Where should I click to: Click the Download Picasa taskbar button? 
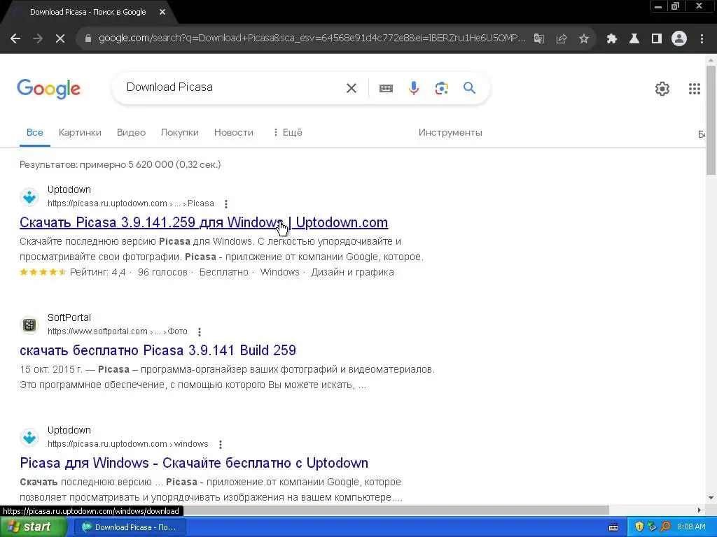[130, 527]
